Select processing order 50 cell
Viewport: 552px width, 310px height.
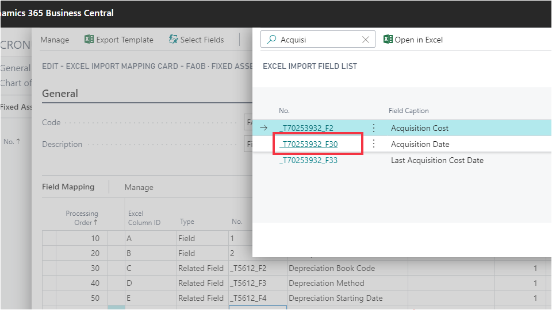coord(82,298)
